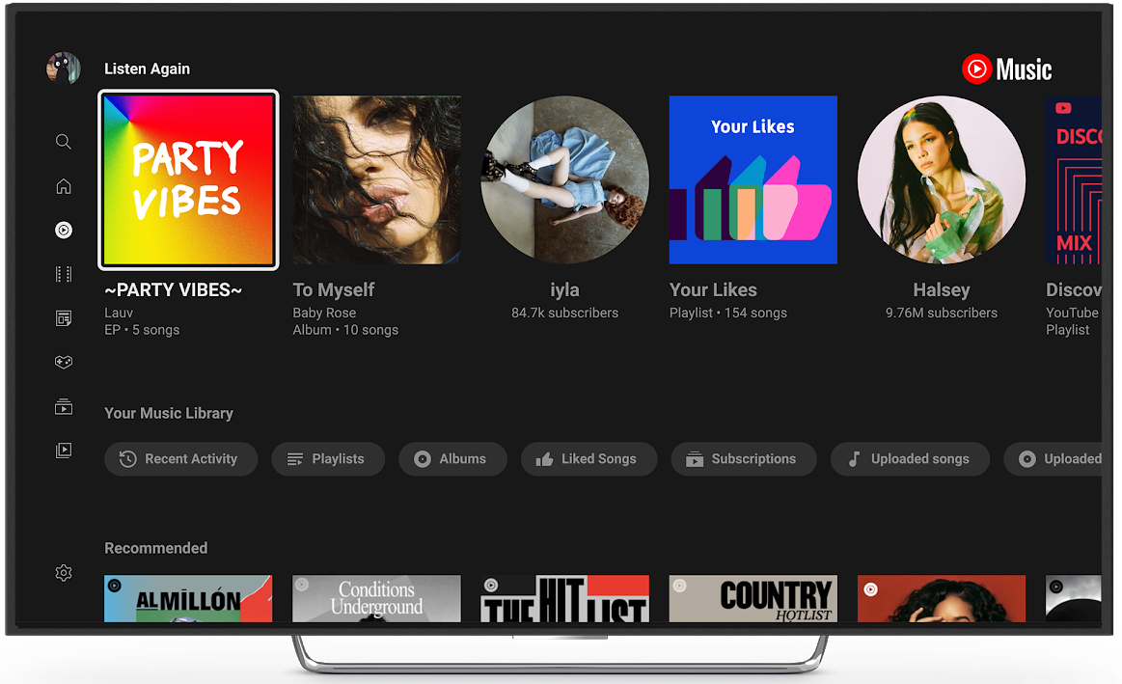Open the Playlists chip
This screenshot has height=684, width=1122.
click(x=328, y=459)
